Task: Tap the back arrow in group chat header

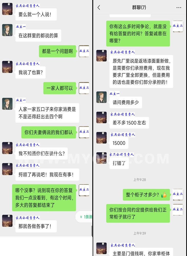Action: [99, 7]
